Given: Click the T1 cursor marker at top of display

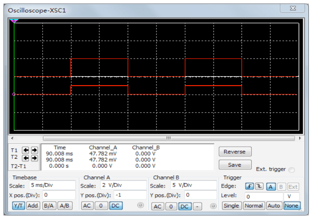Looking at the screenshot, I should point(14,21).
